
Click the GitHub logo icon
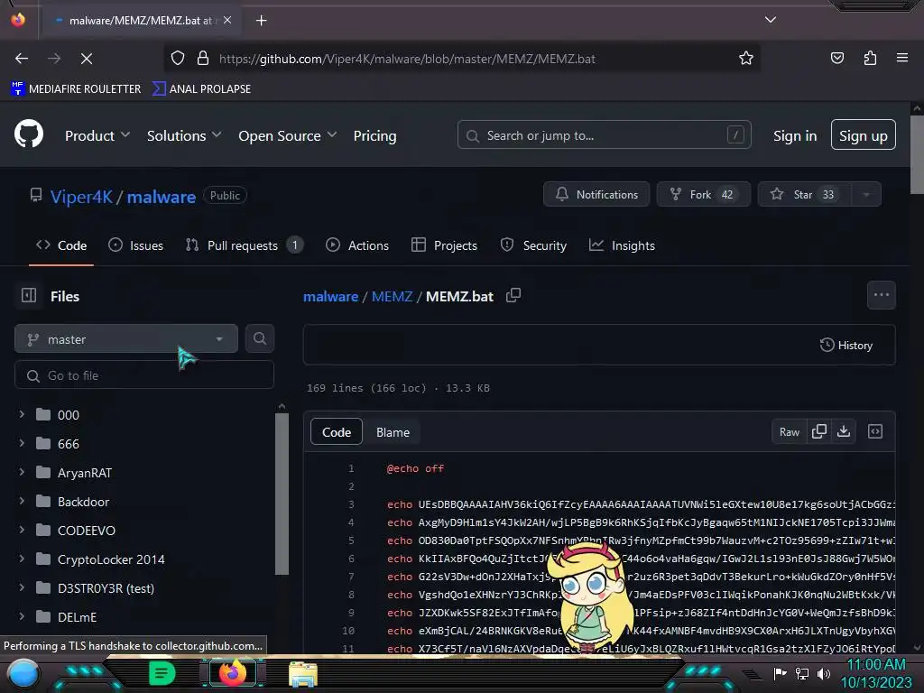tap(29, 134)
